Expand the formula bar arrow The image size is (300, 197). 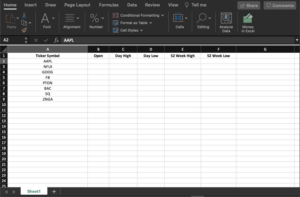tap(297, 40)
